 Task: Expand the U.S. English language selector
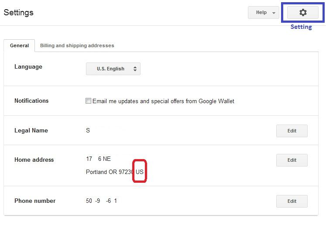click(113, 69)
